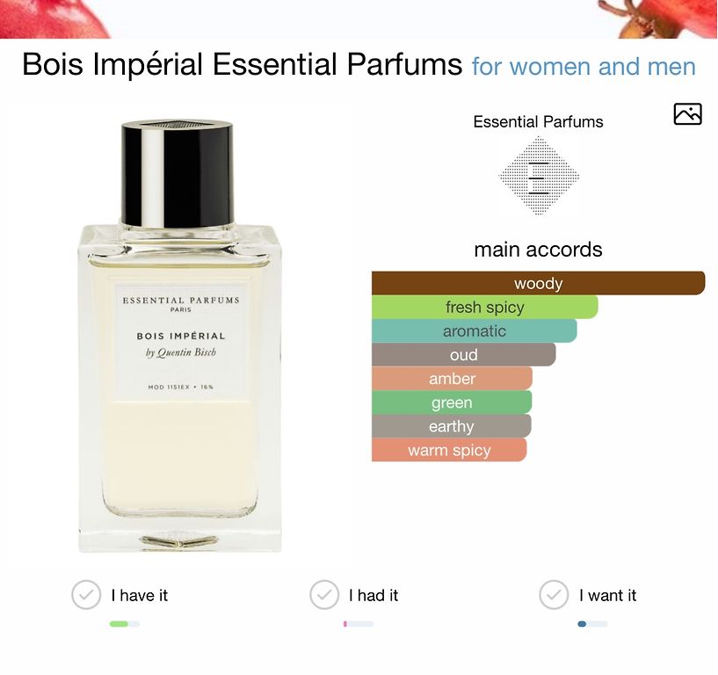Click the Bois Impérial Essential Parfums title
Screen dimensions: 718x675
tap(243, 64)
